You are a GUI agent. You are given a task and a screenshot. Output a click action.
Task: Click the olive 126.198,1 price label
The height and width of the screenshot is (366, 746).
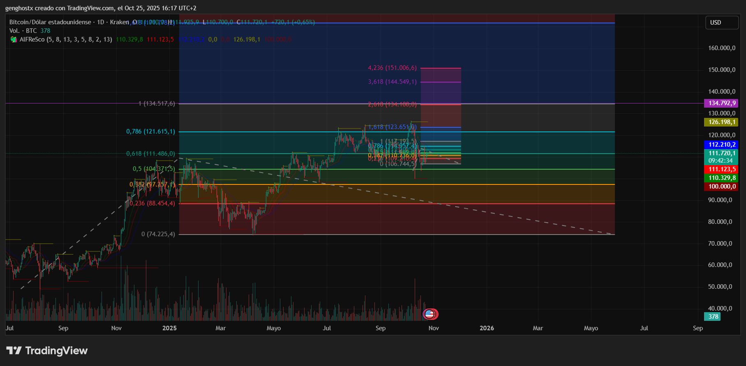point(721,122)
